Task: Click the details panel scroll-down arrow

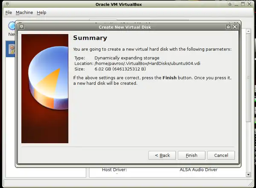Action: [x=249, y=174]
